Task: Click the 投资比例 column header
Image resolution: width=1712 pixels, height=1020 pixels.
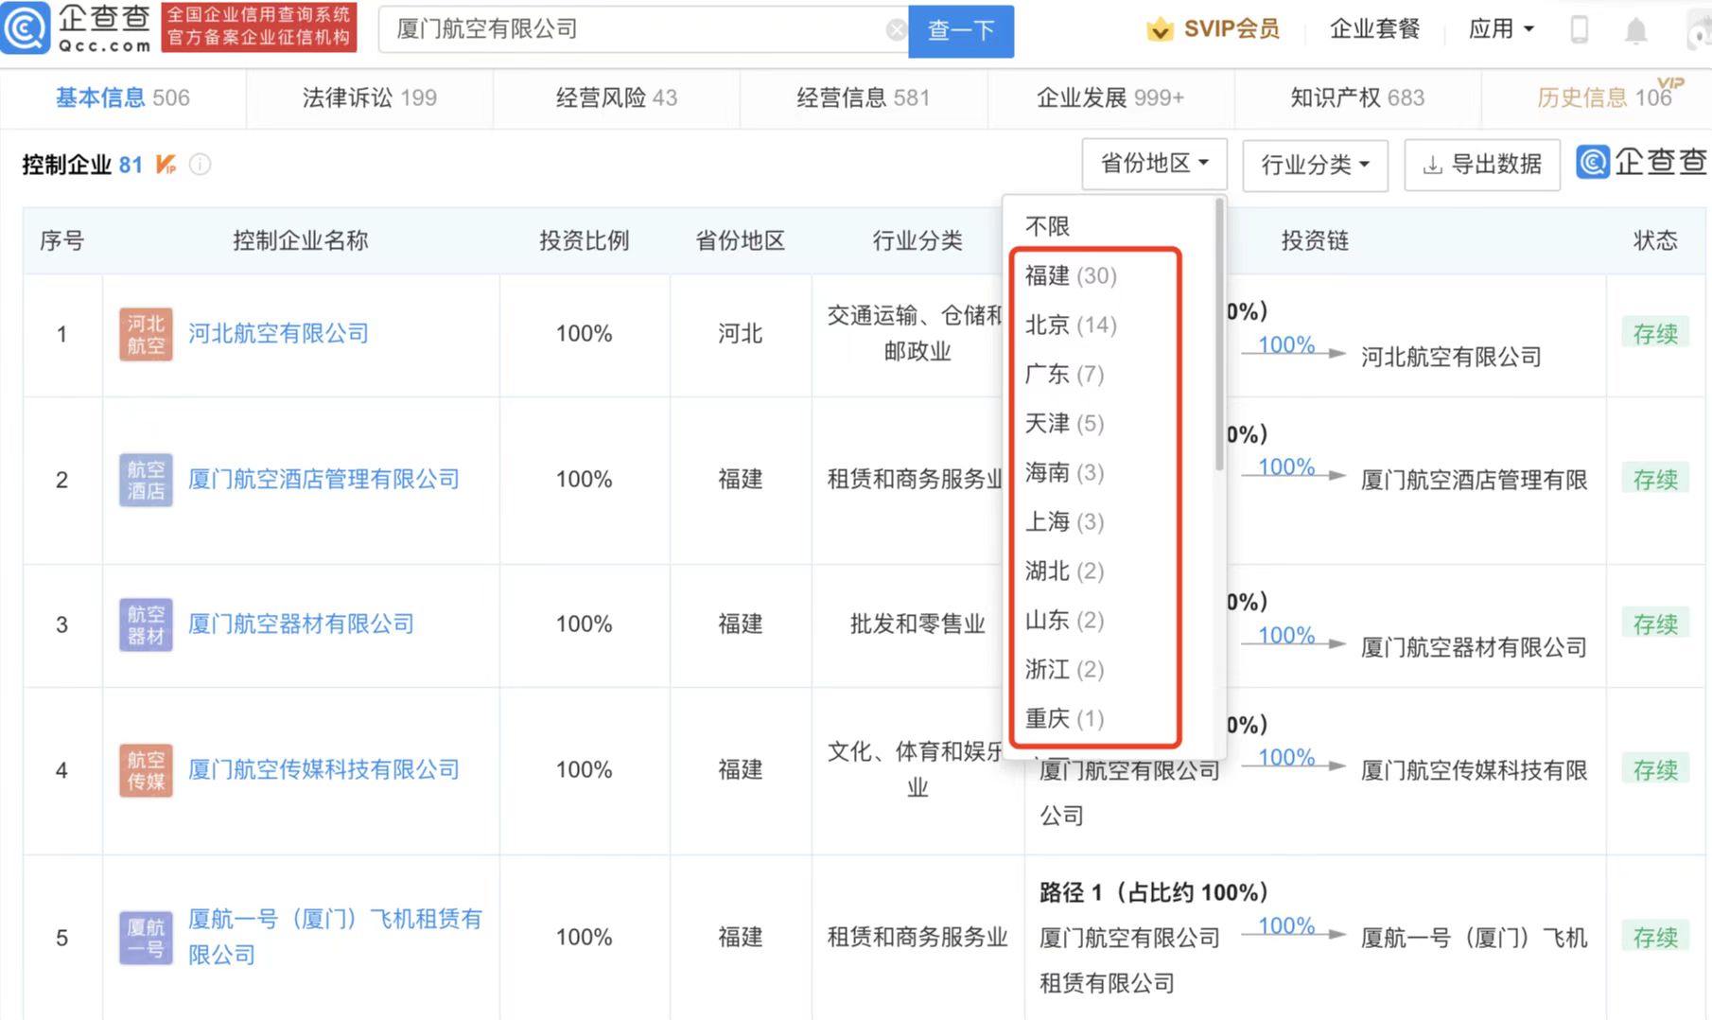Action: [584, 240]
